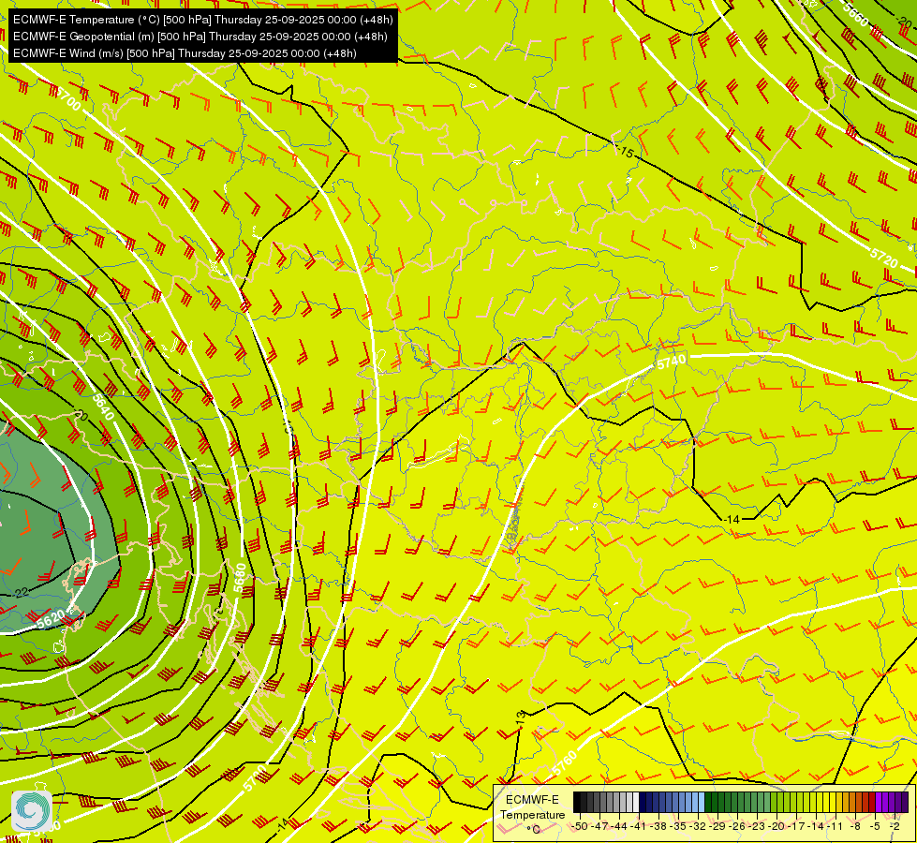Click the -8 value in the legend
917x843 pixels.
(855, 826)
